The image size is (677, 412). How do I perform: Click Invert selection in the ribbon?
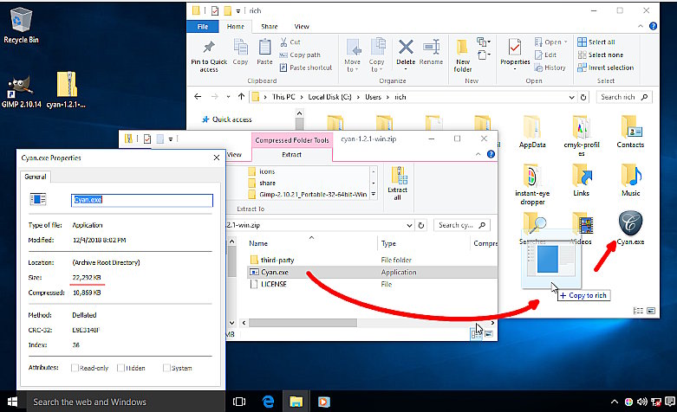tap(605, 68)
